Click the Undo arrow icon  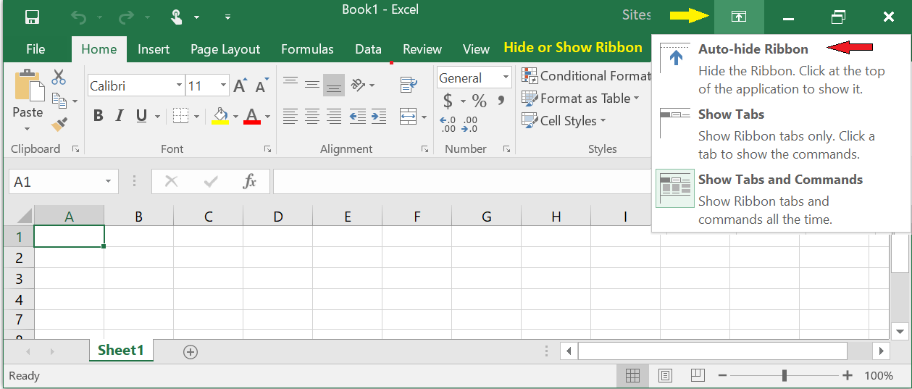(78, 17)
